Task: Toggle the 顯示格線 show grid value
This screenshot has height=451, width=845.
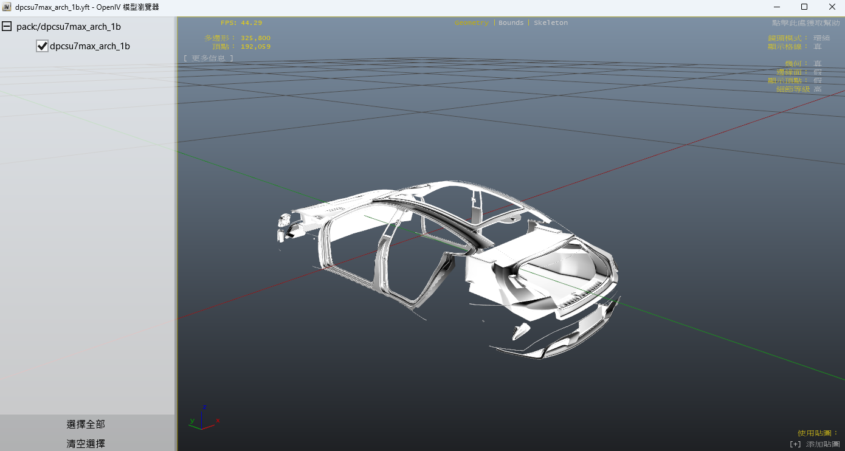Action: 818,47
